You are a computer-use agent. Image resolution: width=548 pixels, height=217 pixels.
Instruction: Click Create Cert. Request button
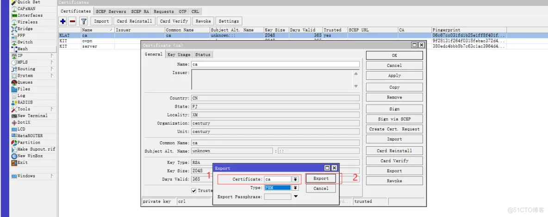[394, 129]
